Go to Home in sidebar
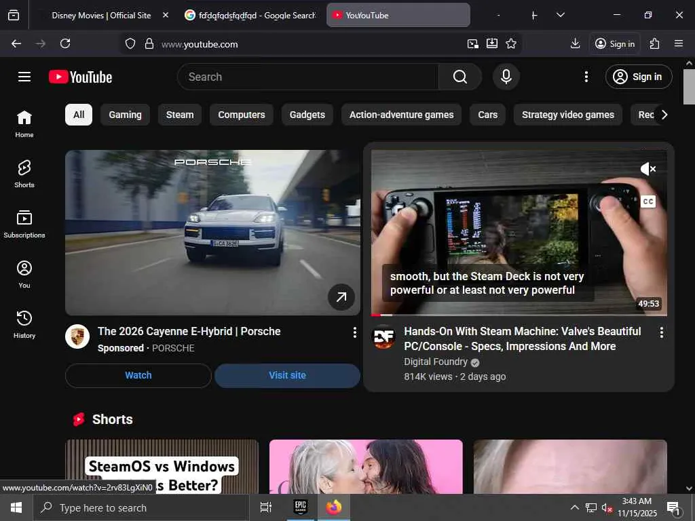This screenshot has height=521, width=695. (x=24, y=124)
